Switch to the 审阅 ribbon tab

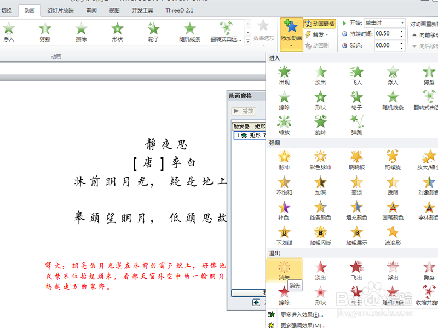click(x=91, y=10)
